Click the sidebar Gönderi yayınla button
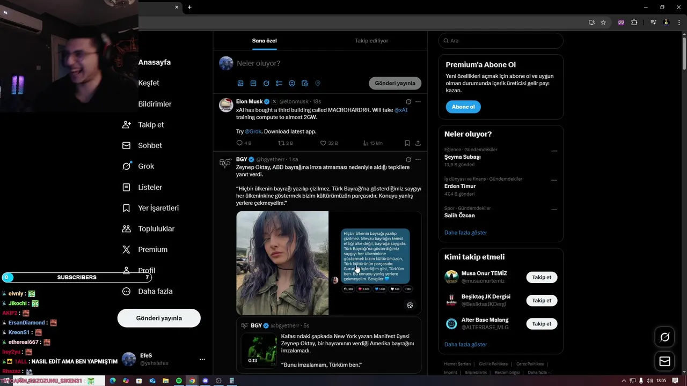The height and width of the screenshot is (386, 687). [x=159, y=318]
